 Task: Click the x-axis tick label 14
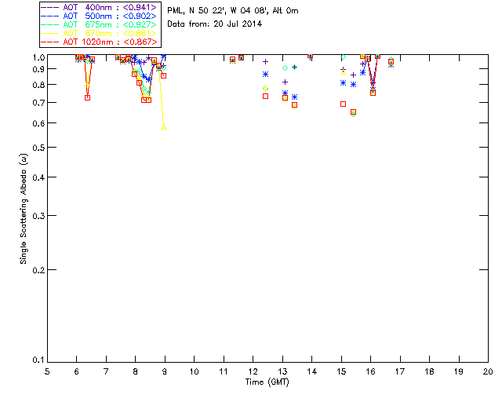click(311, 371)
